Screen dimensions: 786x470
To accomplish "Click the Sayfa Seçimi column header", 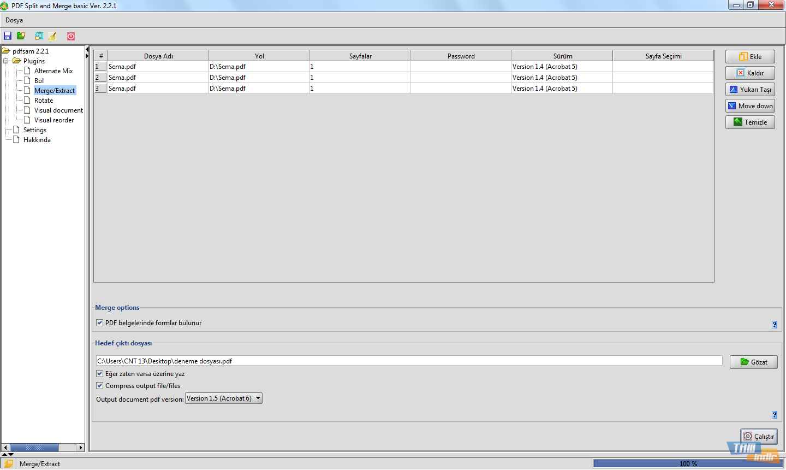I will pos(663,56).
